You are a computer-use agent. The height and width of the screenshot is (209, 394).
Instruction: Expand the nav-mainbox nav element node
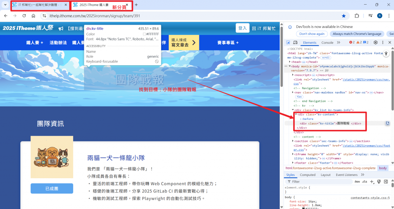tap(293, 93)
